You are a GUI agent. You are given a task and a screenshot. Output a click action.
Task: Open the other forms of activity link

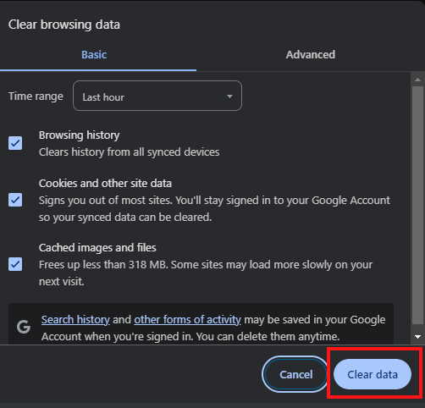[187, 320]
